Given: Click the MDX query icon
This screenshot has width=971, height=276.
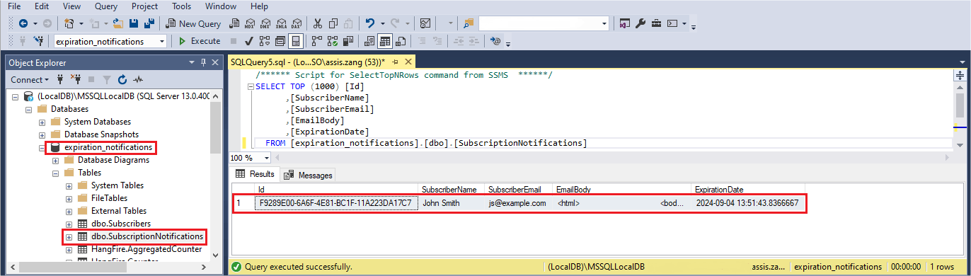Looking at the screenshot, I should pos(250,23).
